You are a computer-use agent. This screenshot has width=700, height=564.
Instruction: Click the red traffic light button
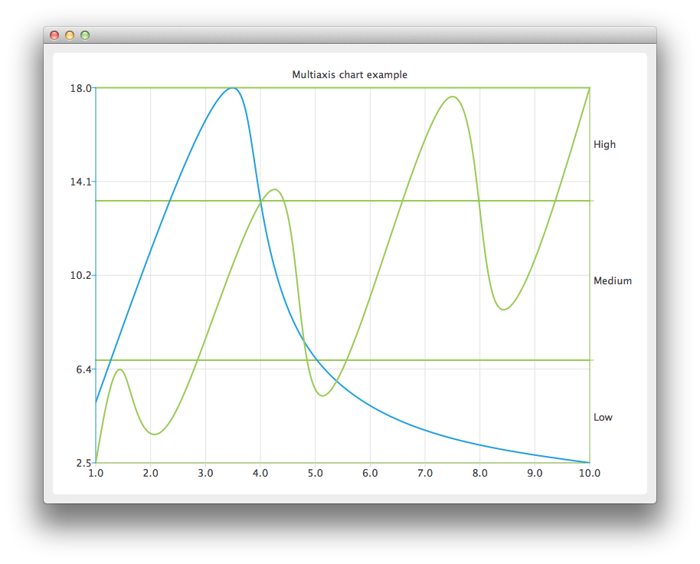pyautogui.click(x=54, y=34)
